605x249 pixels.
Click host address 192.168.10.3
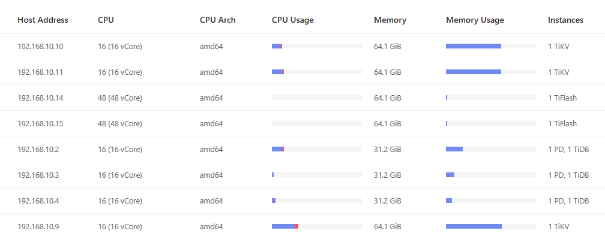[38, 175]
